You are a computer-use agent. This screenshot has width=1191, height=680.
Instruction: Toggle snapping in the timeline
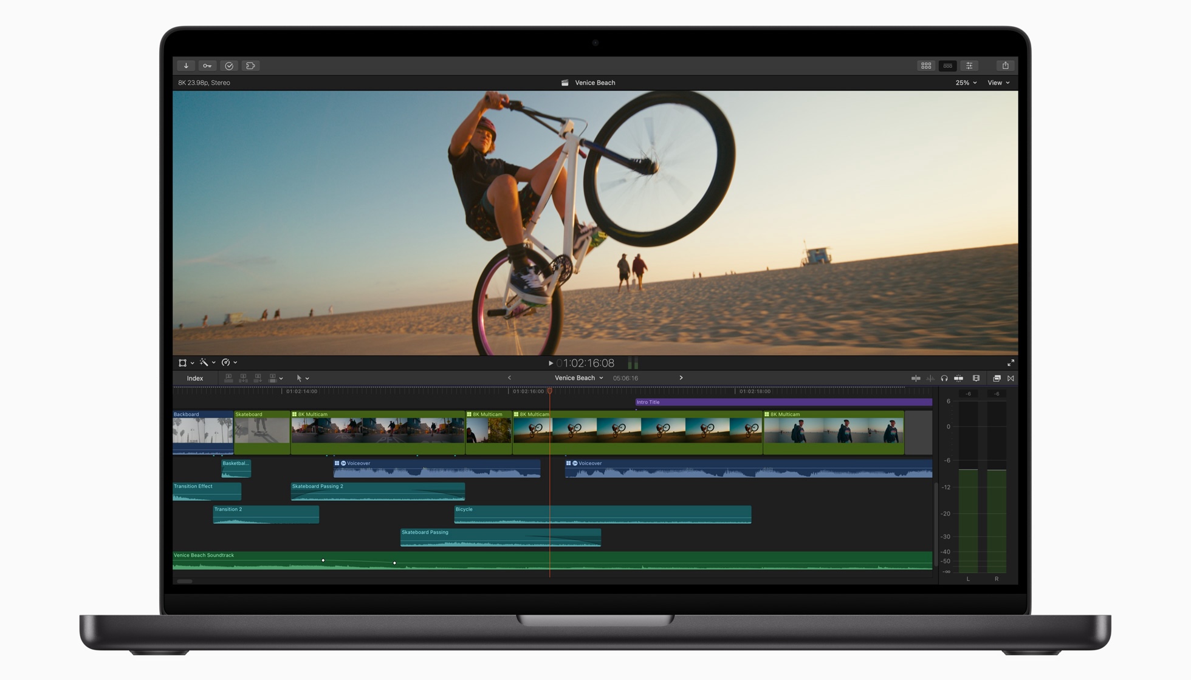tap(958, 378)
